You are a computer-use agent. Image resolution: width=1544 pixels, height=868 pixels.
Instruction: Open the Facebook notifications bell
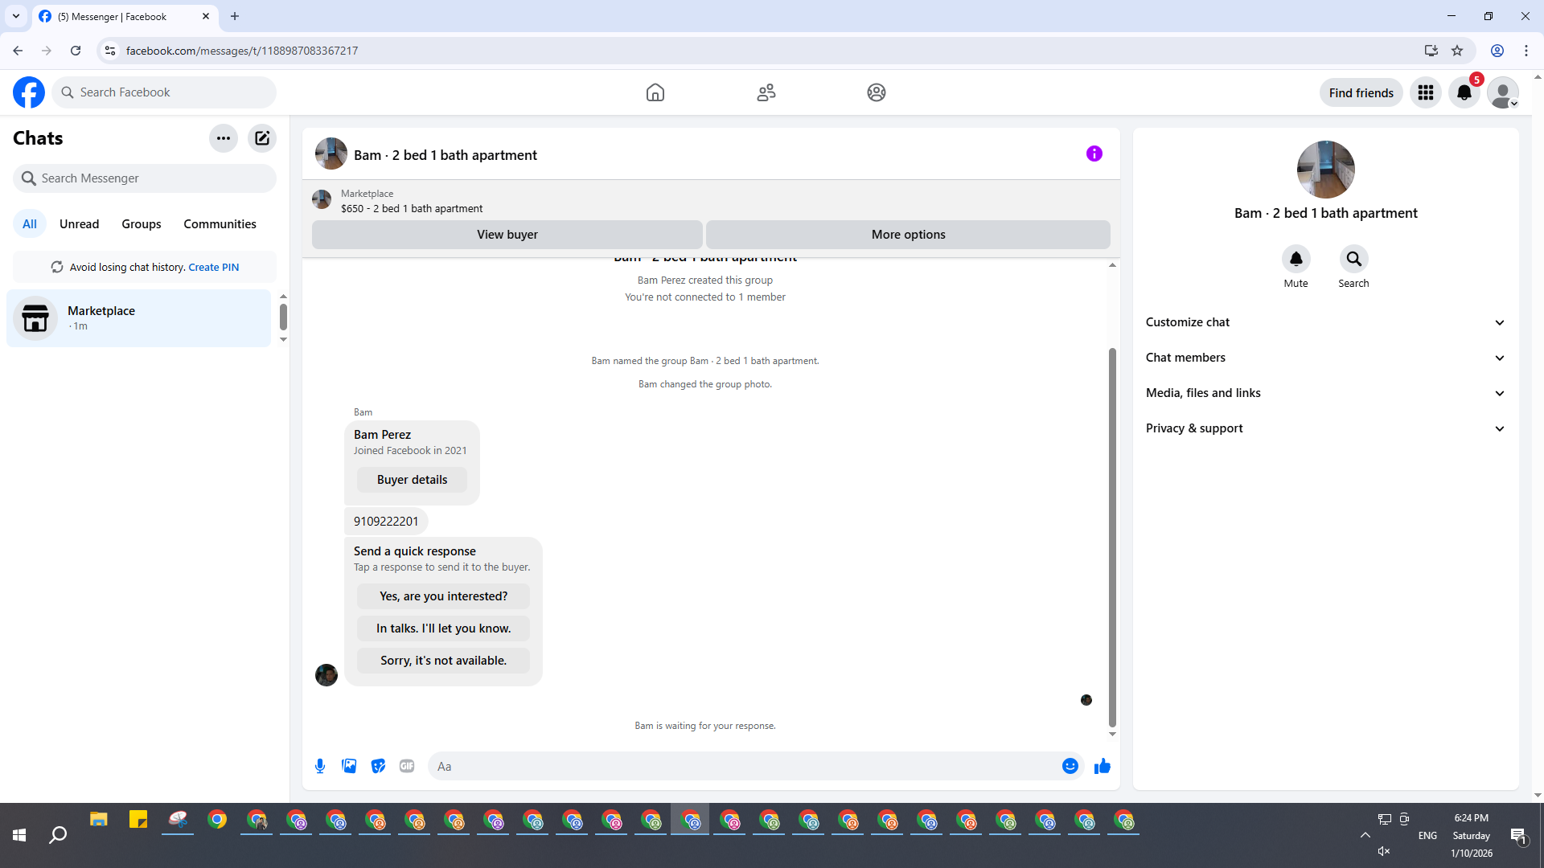pyautogui.click(x=1464, y=92)
